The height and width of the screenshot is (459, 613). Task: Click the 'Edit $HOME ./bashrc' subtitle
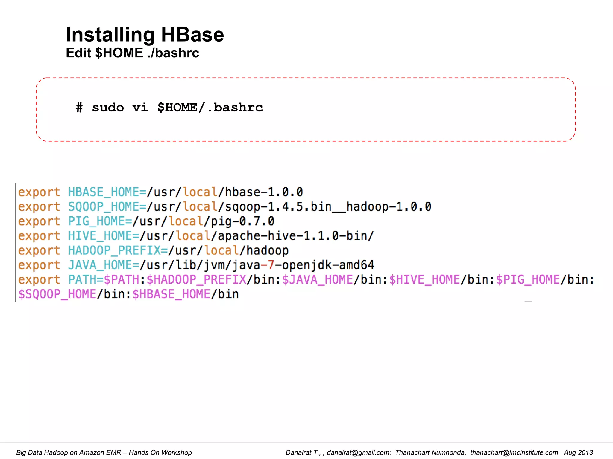point(132,53)
